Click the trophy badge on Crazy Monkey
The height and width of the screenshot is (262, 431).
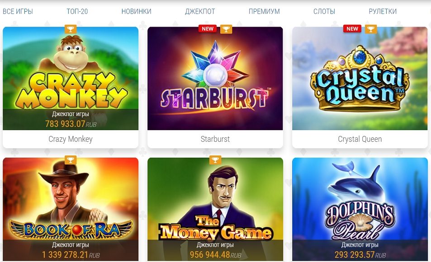pos(71,29)
